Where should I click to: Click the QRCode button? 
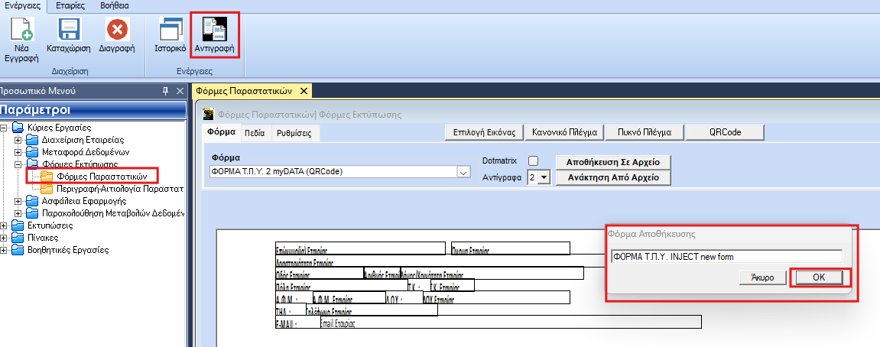725,132
